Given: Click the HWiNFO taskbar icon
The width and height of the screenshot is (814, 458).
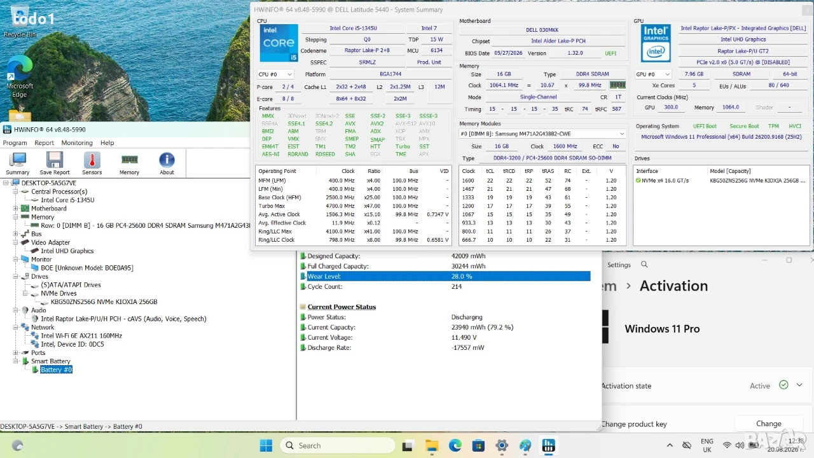Looking at the screenshot, I should coord(548,446).
